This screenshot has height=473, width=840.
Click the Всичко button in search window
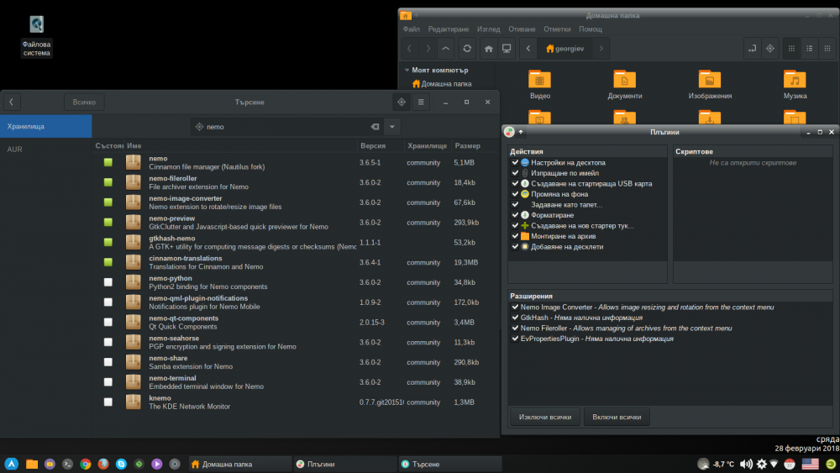84,102
